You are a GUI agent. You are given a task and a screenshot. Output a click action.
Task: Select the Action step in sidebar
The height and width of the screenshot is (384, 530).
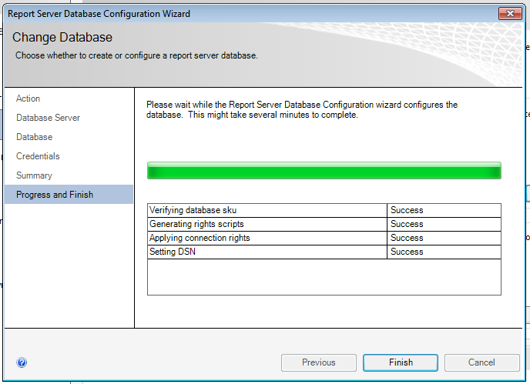pyautogui.click(x=28, y=99)
